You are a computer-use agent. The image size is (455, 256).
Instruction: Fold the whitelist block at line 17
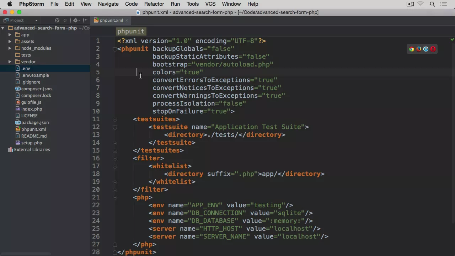coord(115,166)
